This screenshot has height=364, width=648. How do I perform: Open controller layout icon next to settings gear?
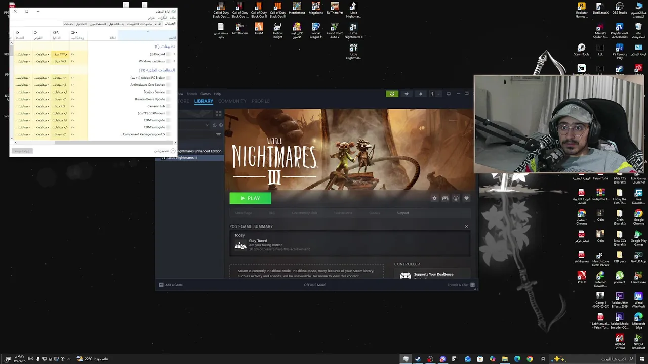(445, 198)
